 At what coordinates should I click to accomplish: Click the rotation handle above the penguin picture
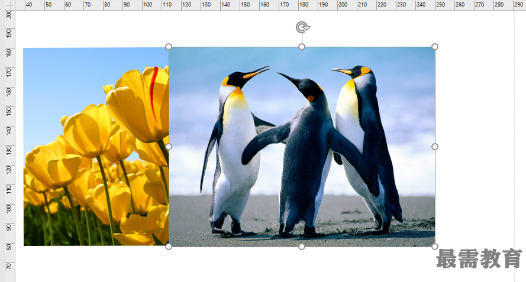[302, 27]
